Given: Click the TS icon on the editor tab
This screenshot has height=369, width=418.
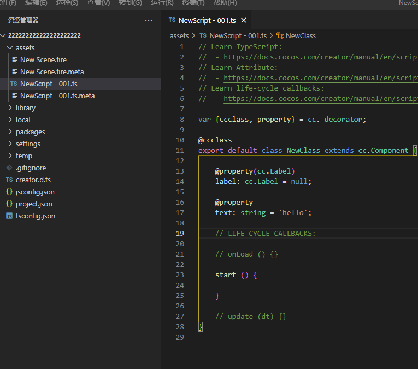Looking at the screenshot, I should (172, 20).
